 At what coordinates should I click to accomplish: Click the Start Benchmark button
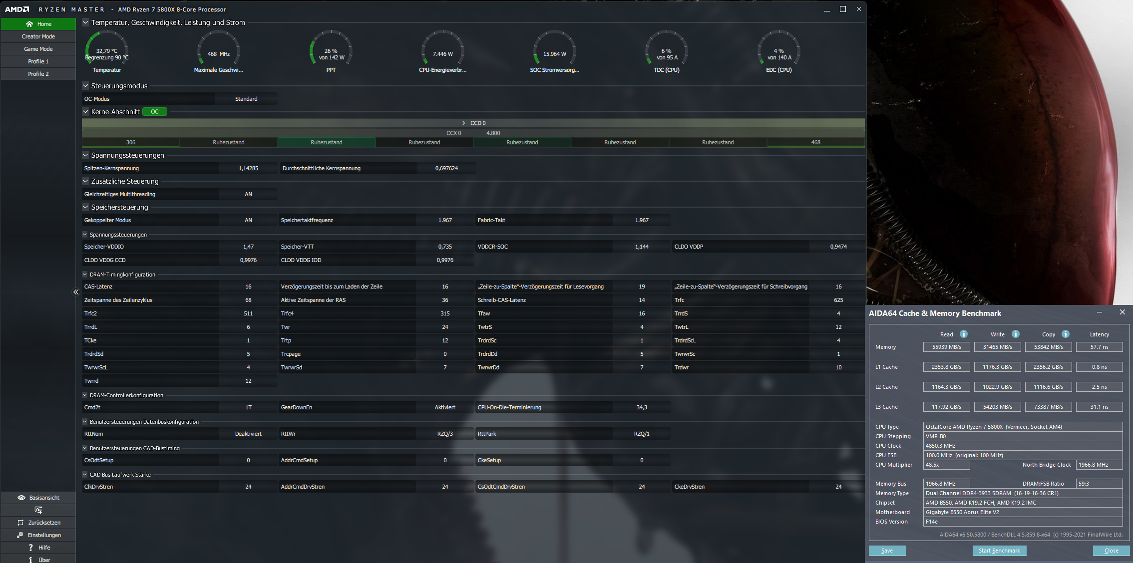999,551
